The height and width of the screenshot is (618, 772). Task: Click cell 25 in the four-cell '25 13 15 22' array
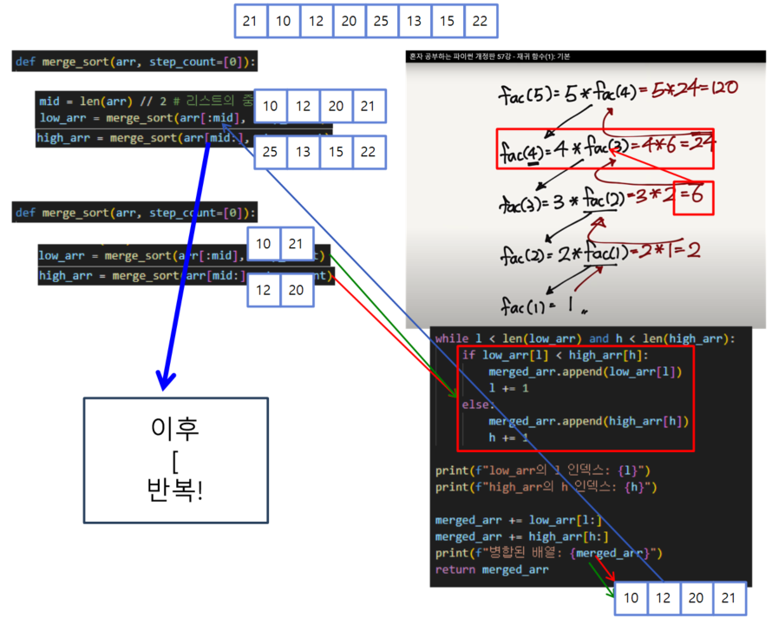(x=271, y=152)
